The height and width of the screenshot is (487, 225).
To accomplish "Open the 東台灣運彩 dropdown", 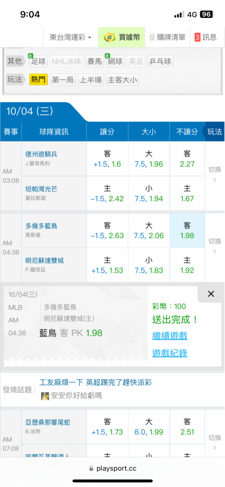I will tap(71, 37).
